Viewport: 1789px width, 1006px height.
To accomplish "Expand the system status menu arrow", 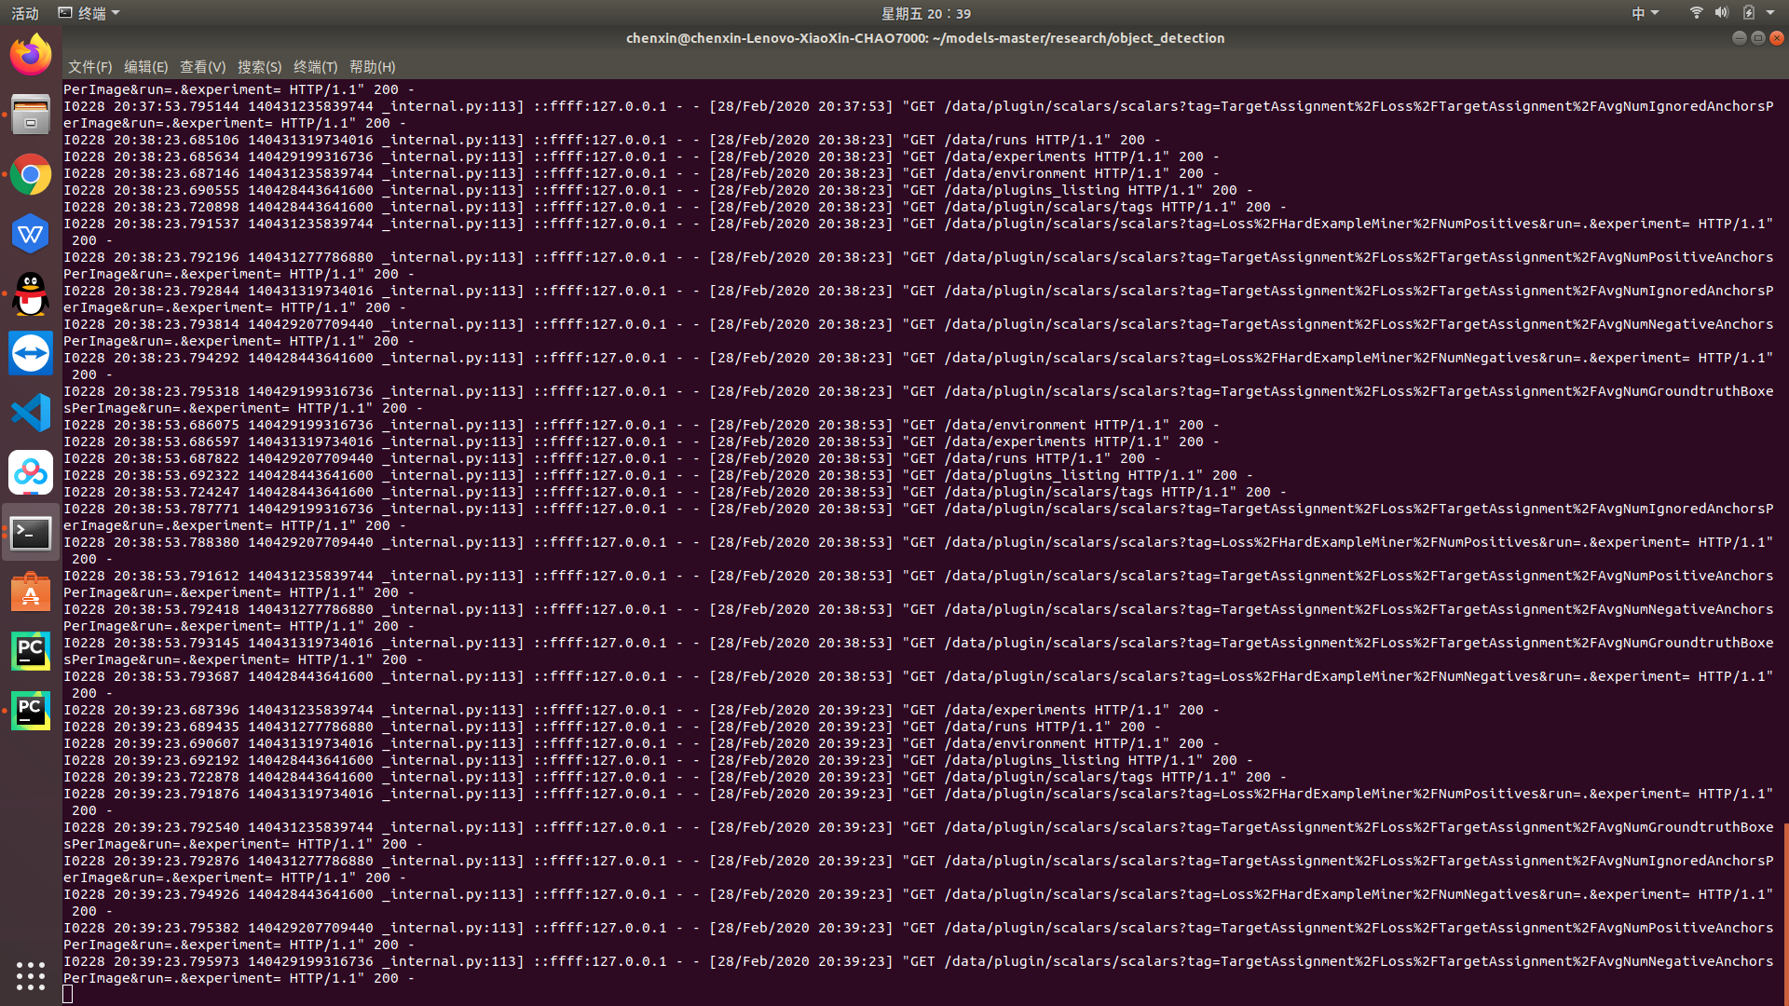I will pyautogui.click(x=1770, y=13).
